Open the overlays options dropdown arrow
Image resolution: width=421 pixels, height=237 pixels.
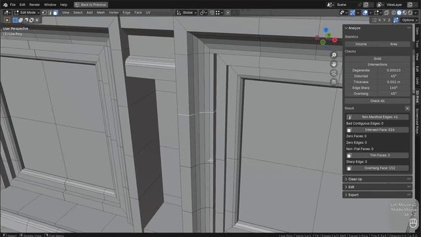pos(370,13)
